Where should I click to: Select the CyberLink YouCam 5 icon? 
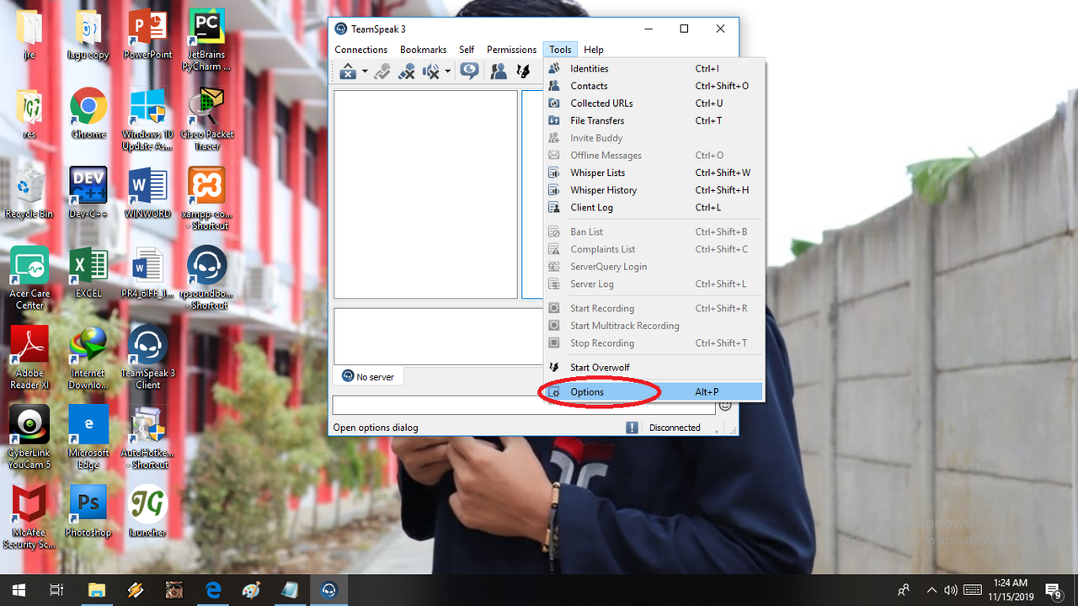coord(29,438)
